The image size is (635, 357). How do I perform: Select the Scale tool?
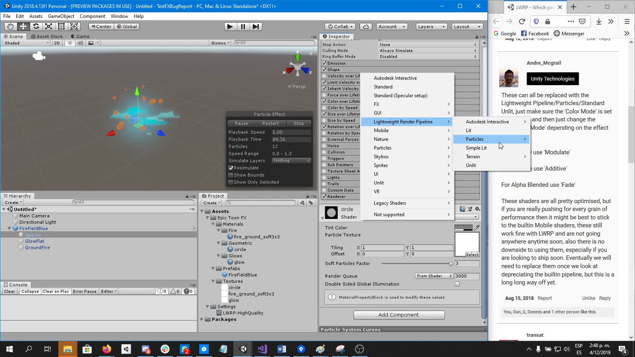point(48,27)
